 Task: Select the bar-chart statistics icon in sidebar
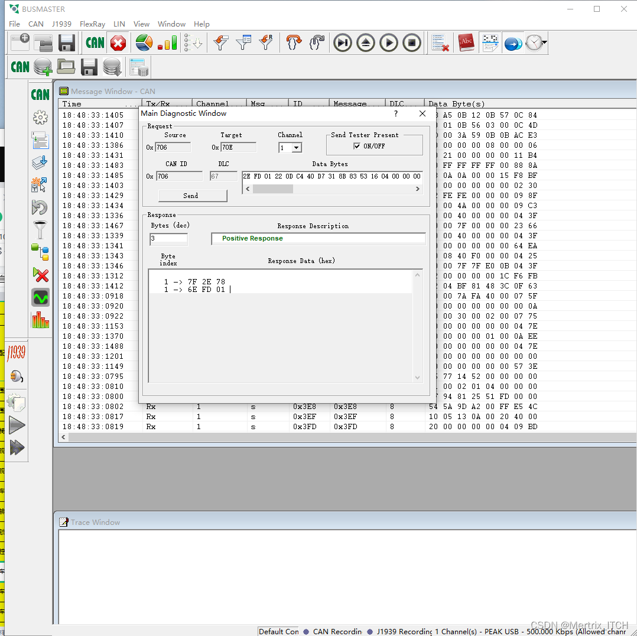[x=40, y=320]
